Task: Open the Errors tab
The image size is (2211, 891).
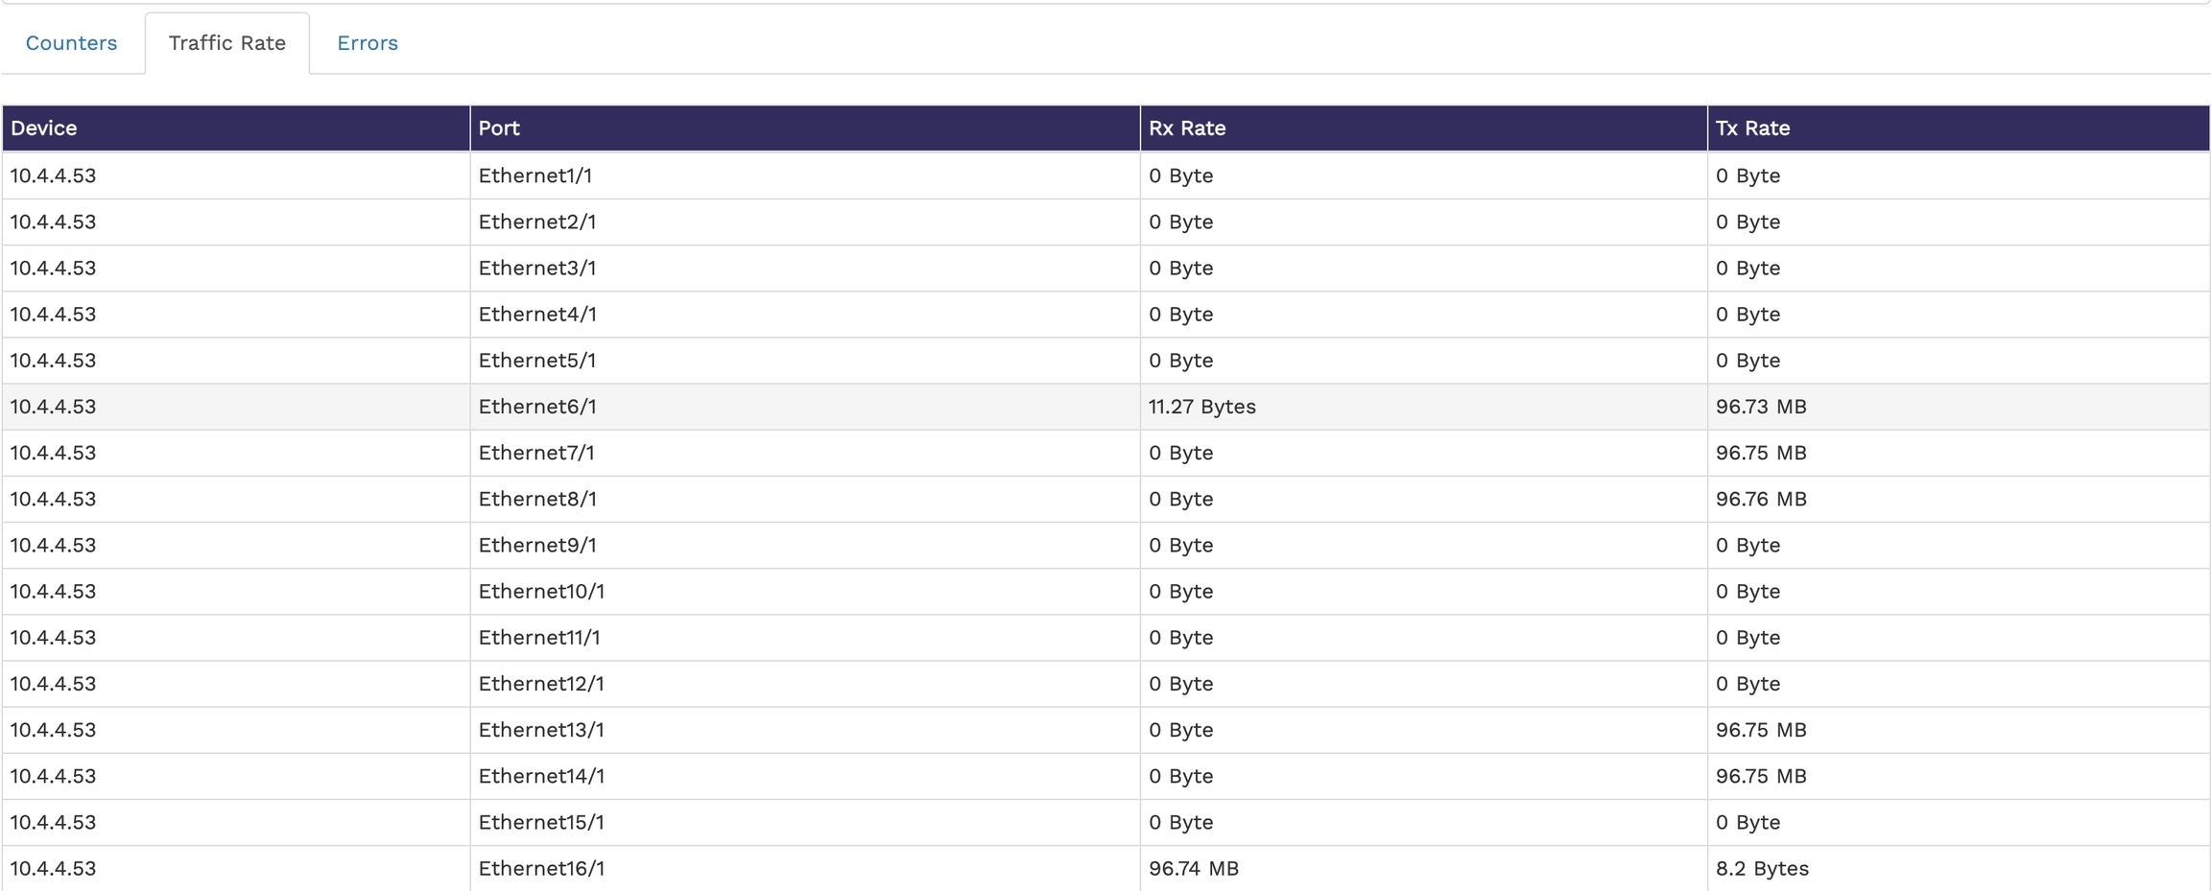Action: click(x=367, y=43)
